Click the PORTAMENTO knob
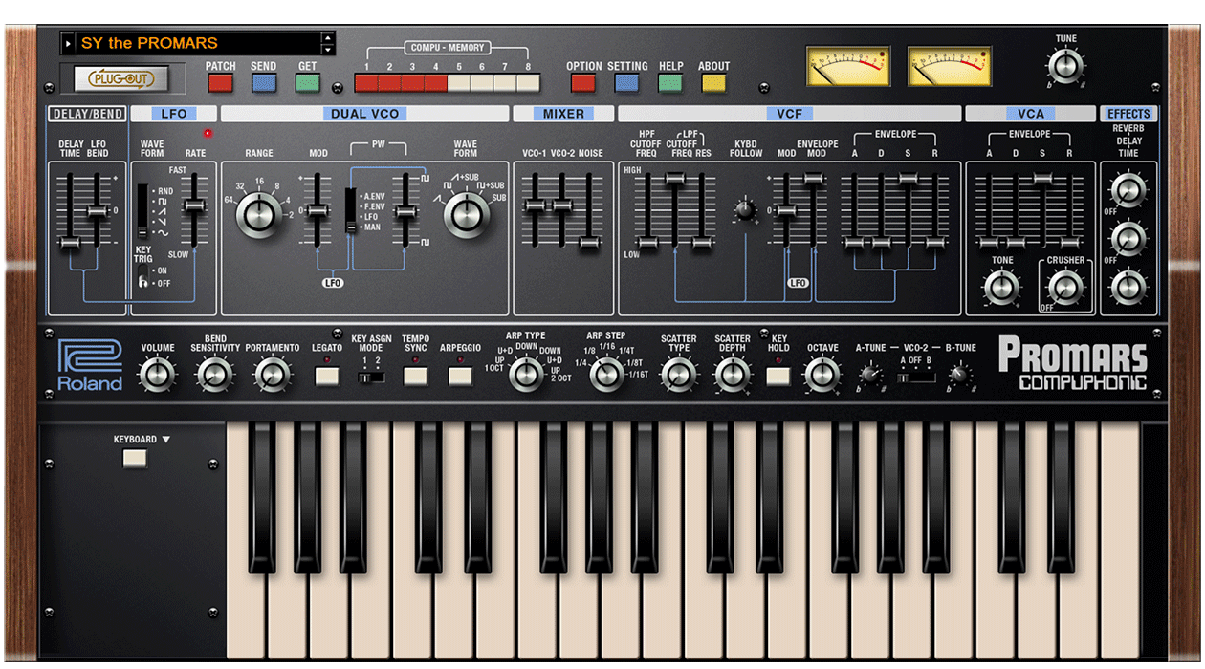This screenshot has width=1205, height=669. click(274, 375)
